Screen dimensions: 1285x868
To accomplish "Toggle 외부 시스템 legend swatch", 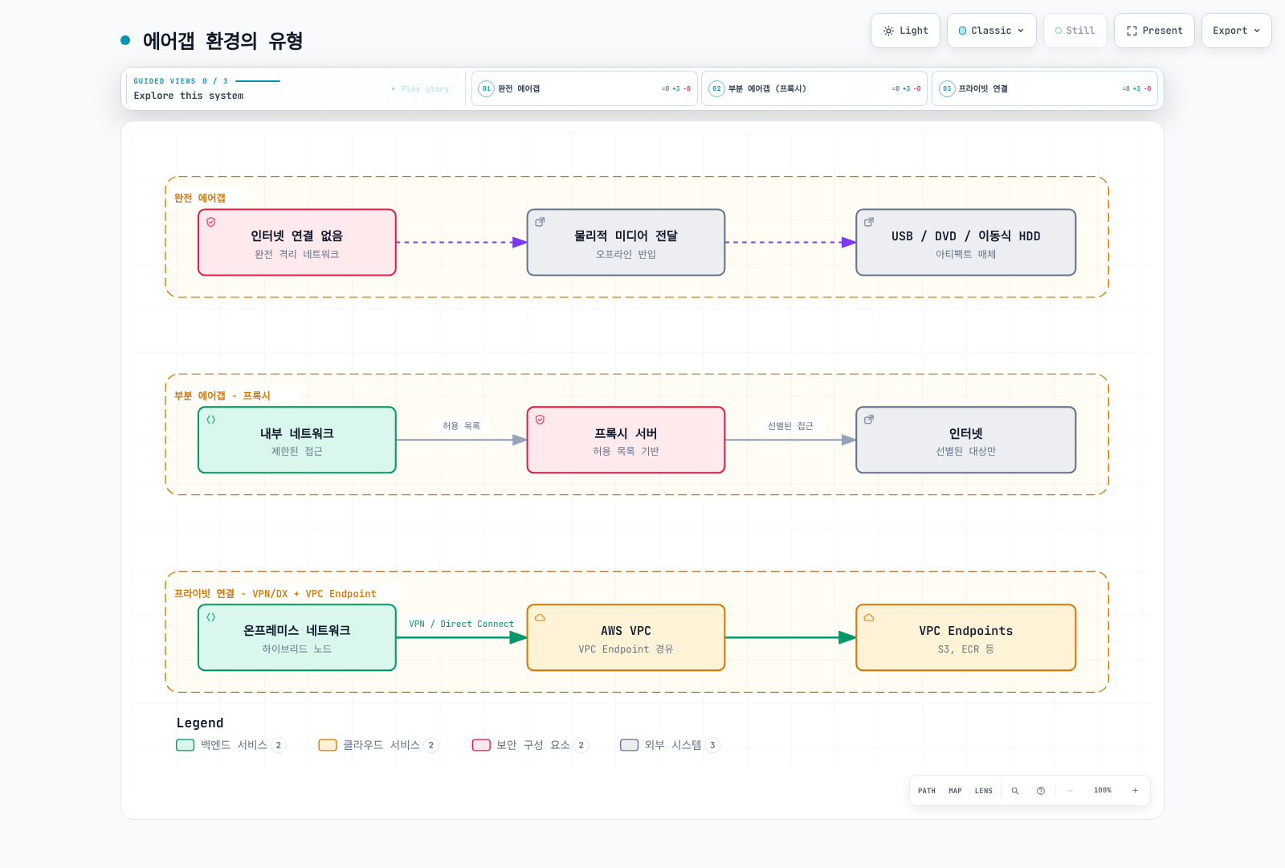I will pos(630,745).
